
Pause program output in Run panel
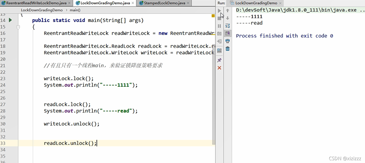(219, 26)
